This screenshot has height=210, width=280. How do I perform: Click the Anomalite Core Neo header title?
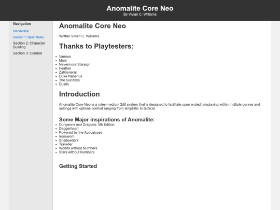point(140,8)
